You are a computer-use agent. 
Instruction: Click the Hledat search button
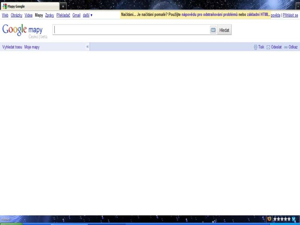(x=224, y=30)
